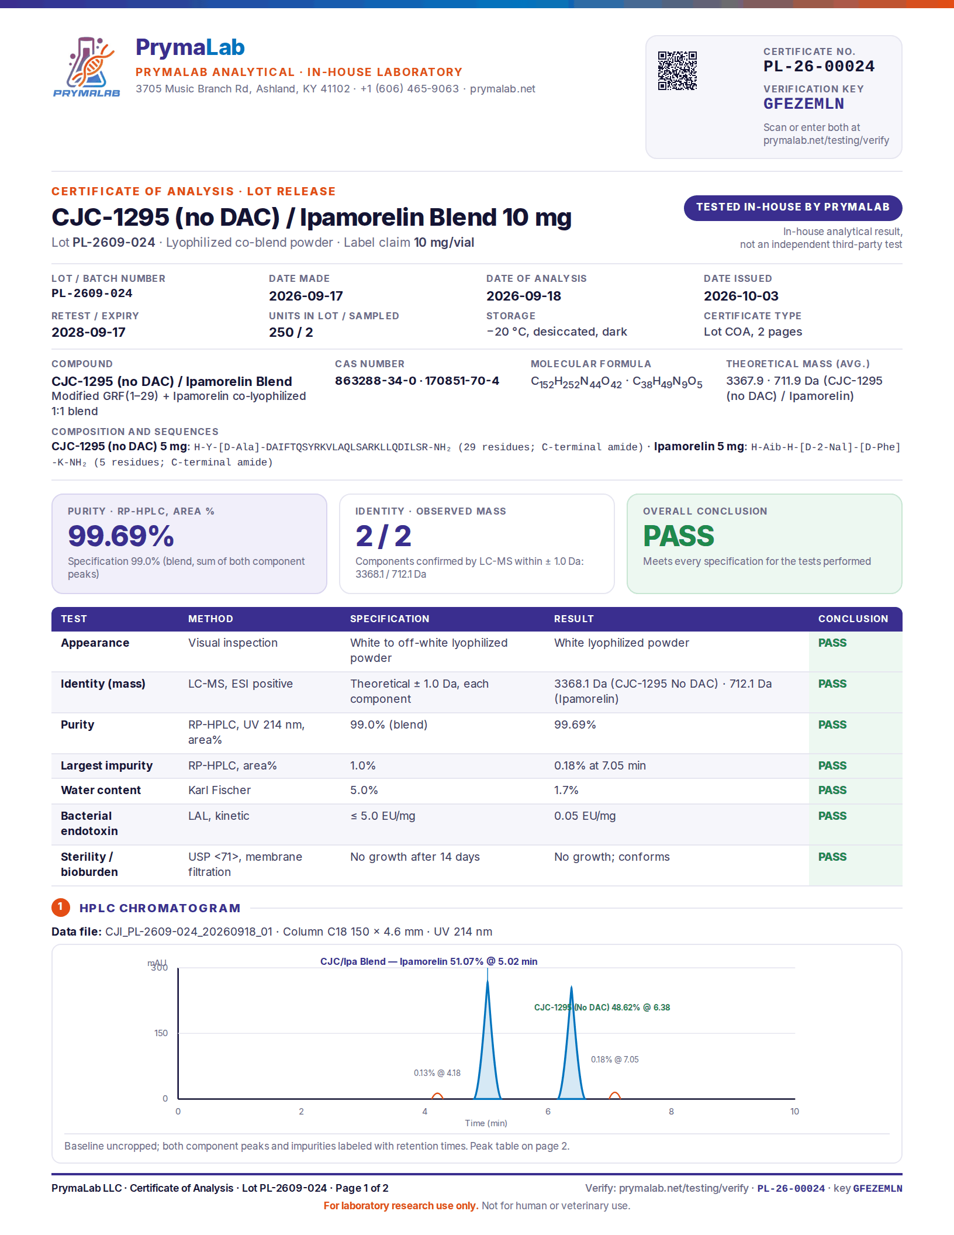Click the TEST column header

[74, 619]
